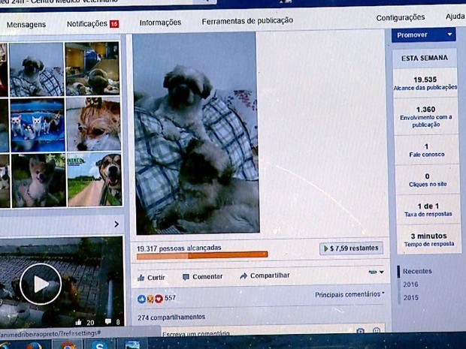
Task: Go to Ferramentas de publicação tab
Action: tap(247, 21)
